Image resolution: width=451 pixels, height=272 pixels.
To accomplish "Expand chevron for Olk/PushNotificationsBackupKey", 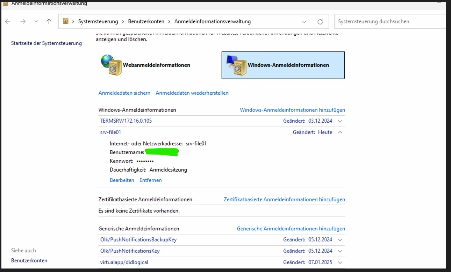I will pos(340,240).
